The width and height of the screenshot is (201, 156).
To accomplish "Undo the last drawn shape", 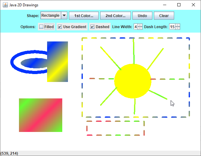I will (142, 16).
